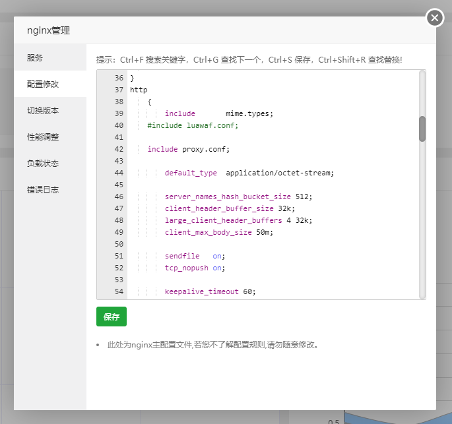Click the '#include luawaf.conf;' comment

tap(193, 125)
